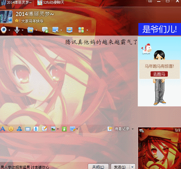
Task: Start remote desktop with monitor cursor icon
Action: 56,30
